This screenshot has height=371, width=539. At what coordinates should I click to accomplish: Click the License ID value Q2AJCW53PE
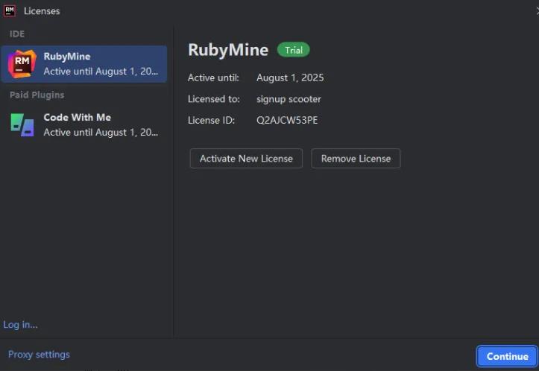coord(287,120)
